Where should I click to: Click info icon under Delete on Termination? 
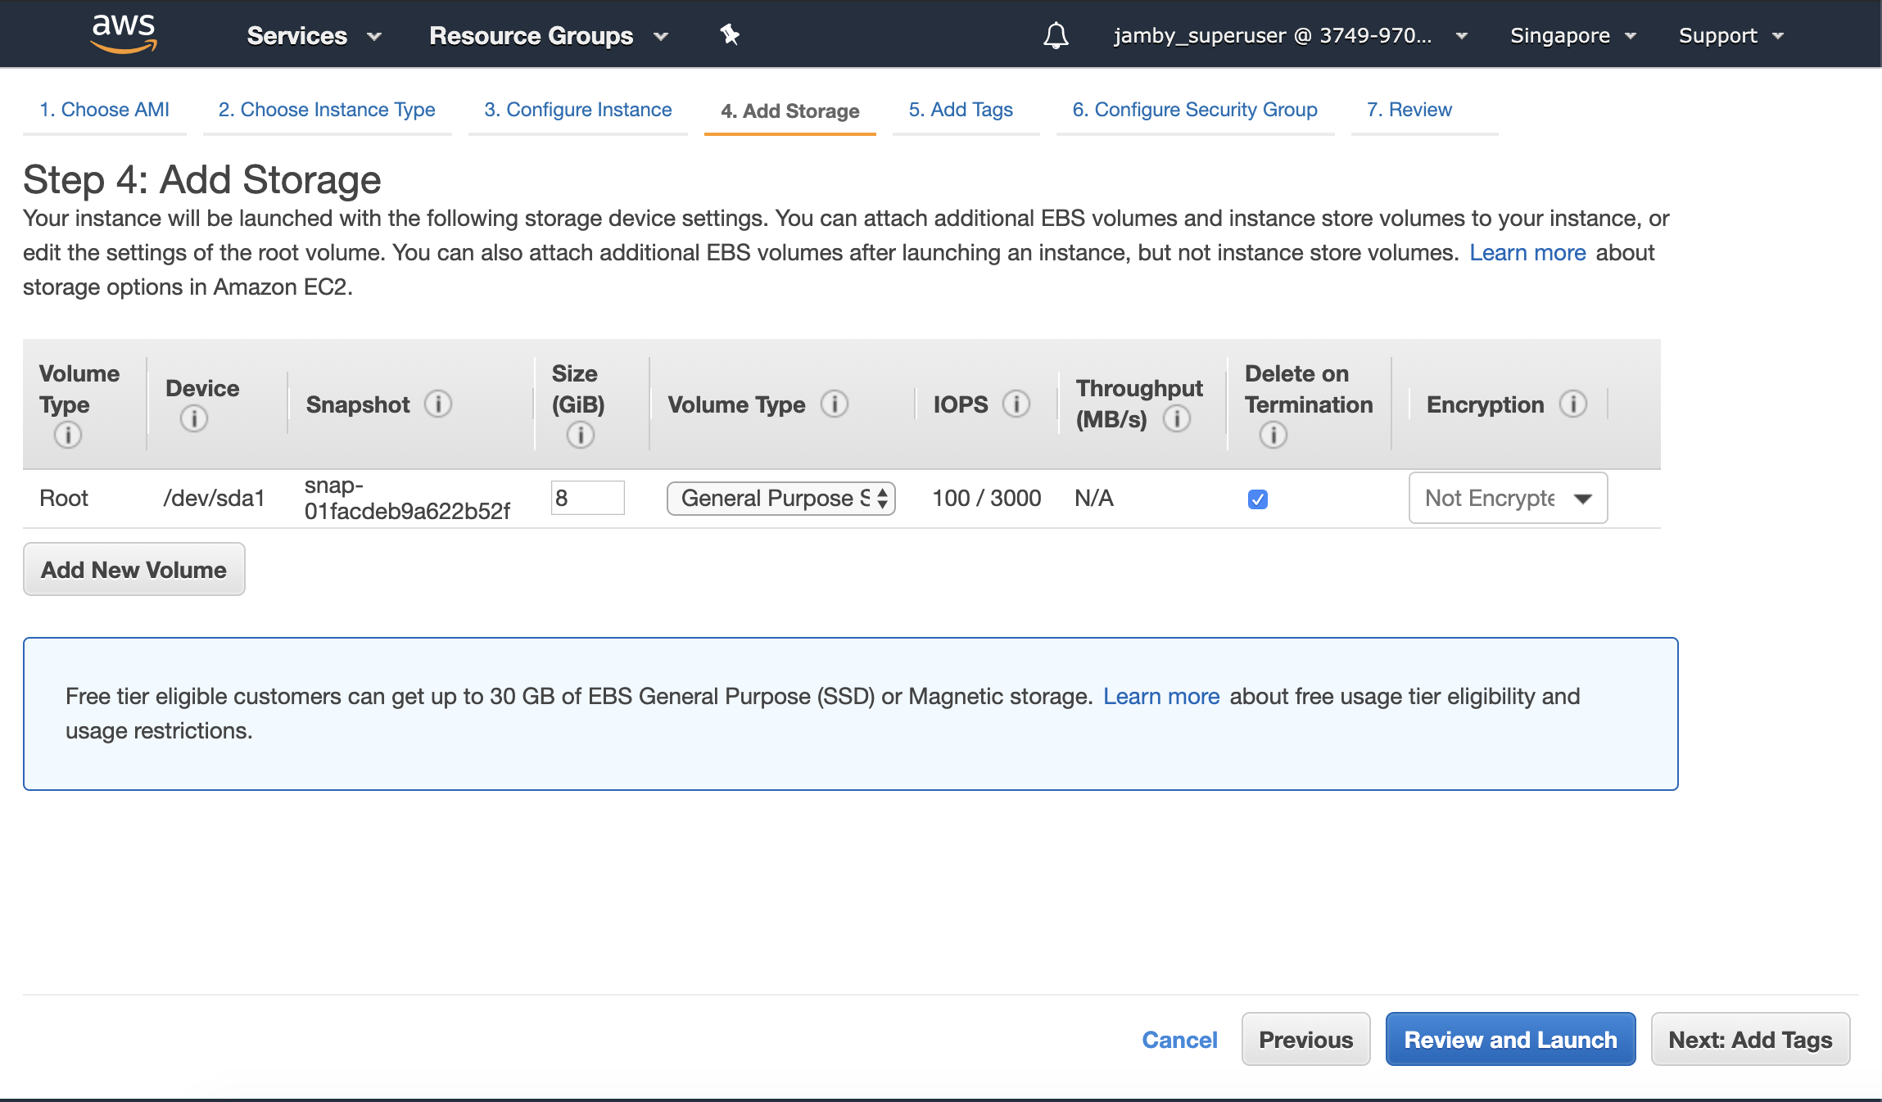pos(1273,435)
